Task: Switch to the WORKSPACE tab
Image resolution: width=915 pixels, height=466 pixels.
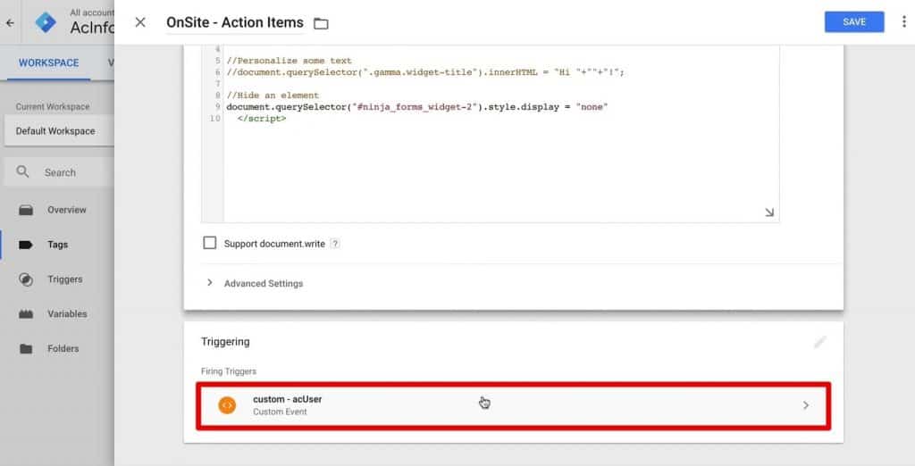Action: [48, 62]
